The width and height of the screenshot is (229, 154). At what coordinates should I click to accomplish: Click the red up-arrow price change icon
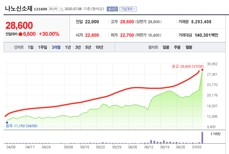pos(20,34)
